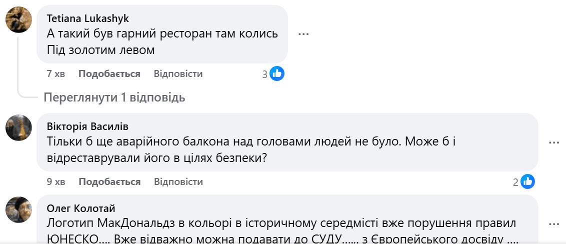Open three-dot menu on Олег Колотай's comment
Image resolution: width=566 pixels, height=246 pixels.
pyautogui.click(x=553, y=223)
